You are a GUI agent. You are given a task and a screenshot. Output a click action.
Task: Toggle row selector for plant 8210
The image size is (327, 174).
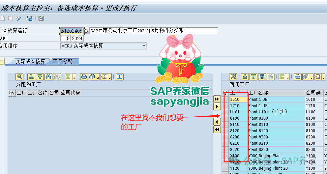225,143
